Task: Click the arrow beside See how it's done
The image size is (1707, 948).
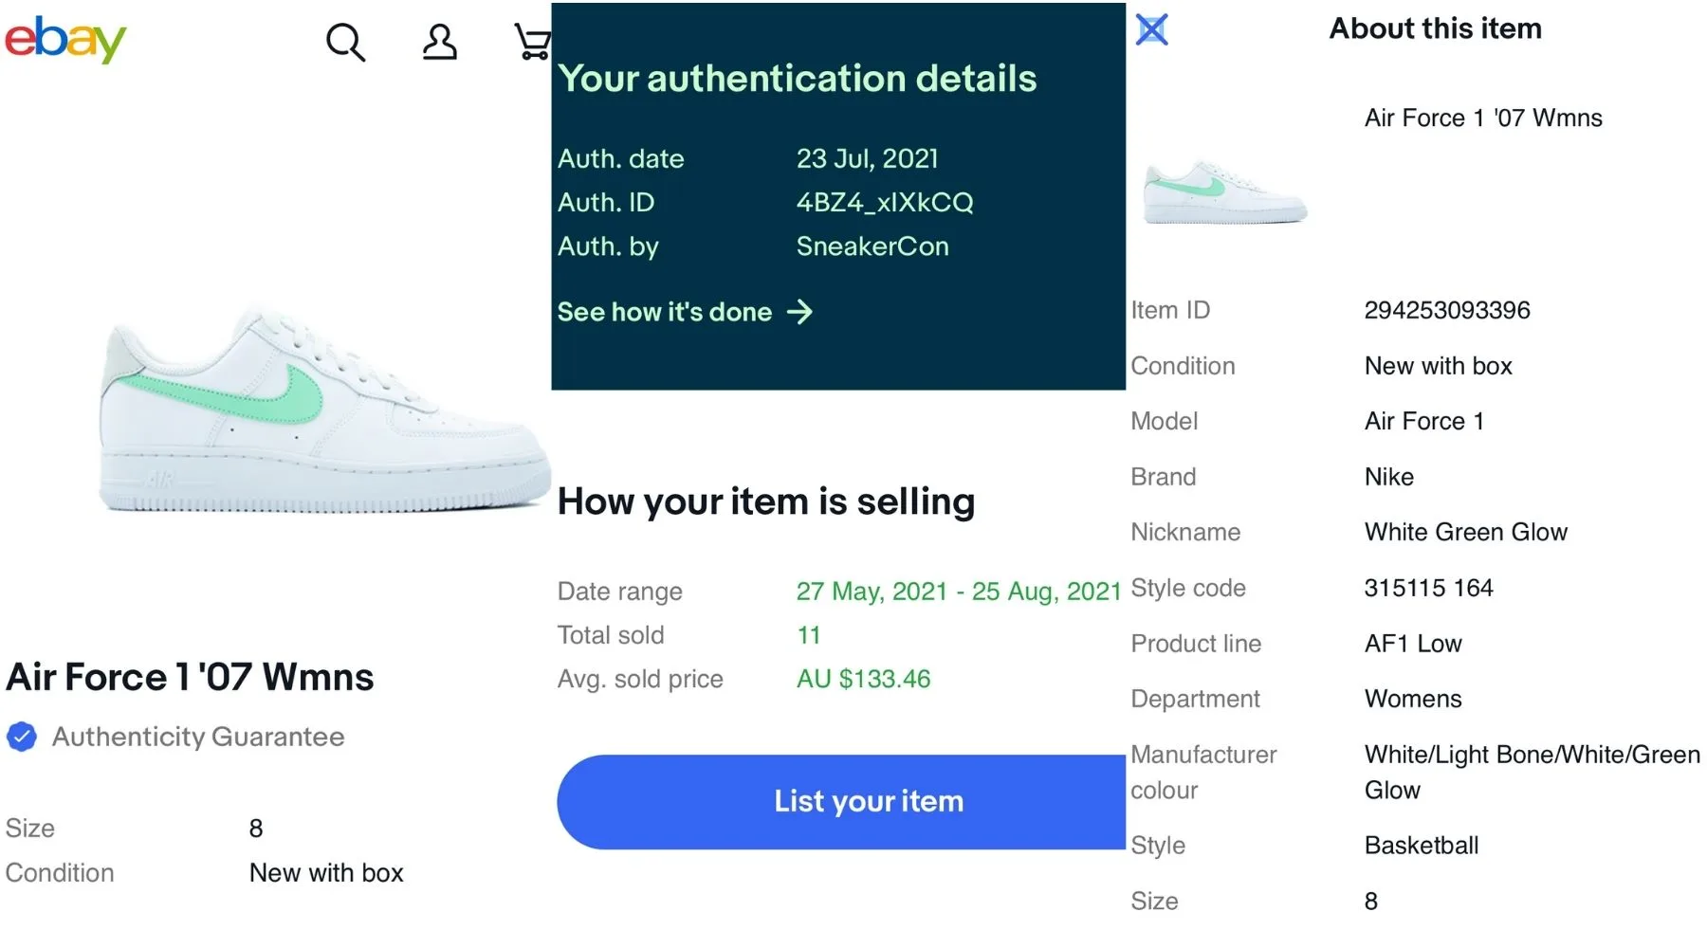Action: pyautogui.click(x=799, y=312)
